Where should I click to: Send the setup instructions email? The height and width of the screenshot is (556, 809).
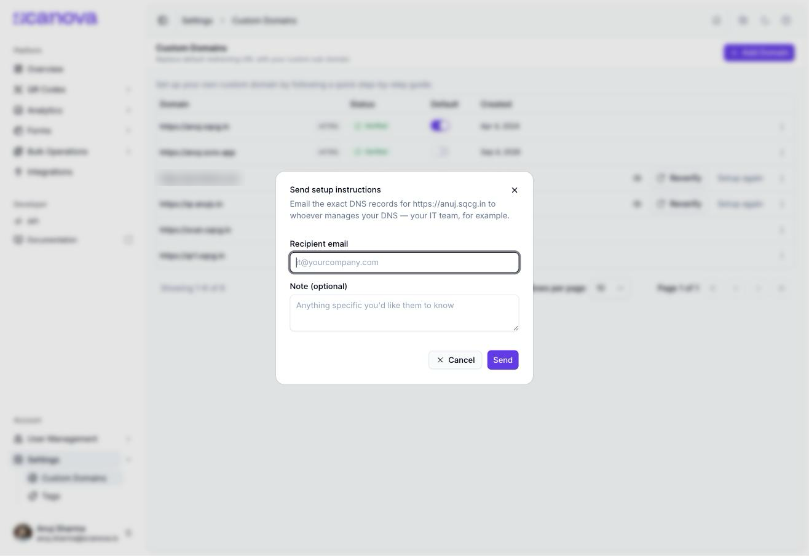[503, 360]
